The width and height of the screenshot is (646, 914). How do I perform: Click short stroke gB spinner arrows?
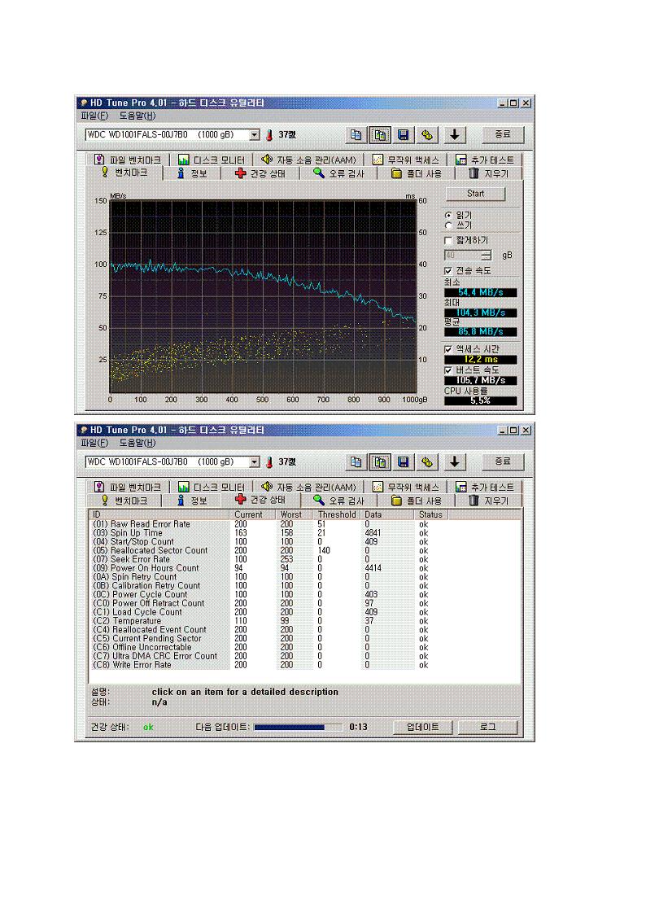click(x=487, y=256)
